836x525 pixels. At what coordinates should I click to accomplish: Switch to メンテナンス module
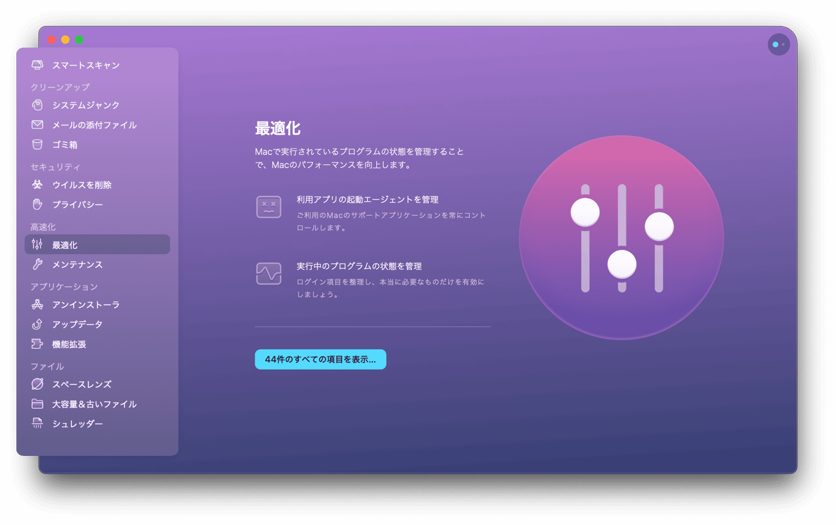[x=77, y=264]
